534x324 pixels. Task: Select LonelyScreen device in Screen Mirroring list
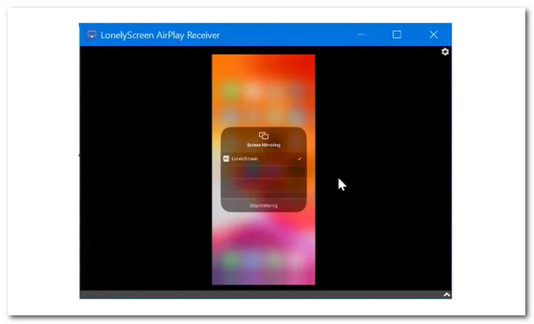[263, 159]
